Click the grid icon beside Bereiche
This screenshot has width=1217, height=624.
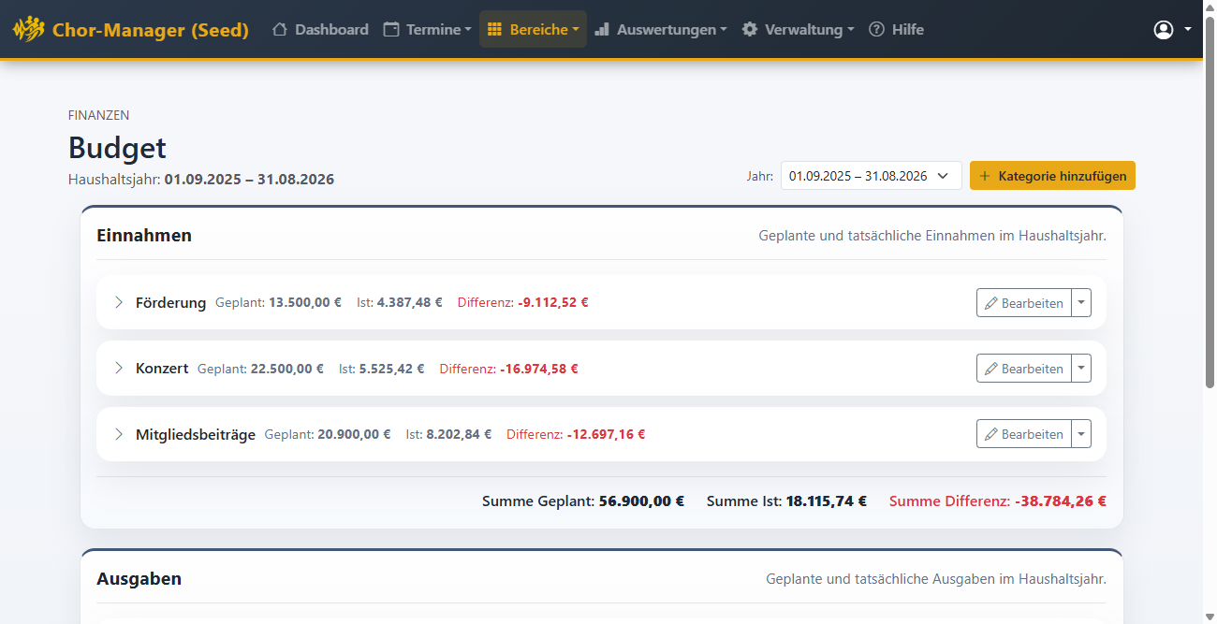[x=495, y=30]
